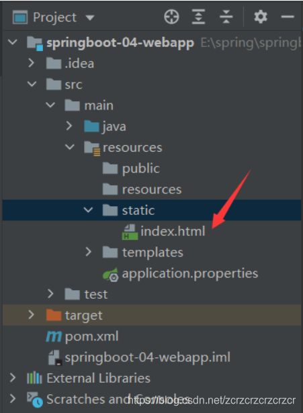Collapse the springboot-04-webapp root node

(13, 42)
